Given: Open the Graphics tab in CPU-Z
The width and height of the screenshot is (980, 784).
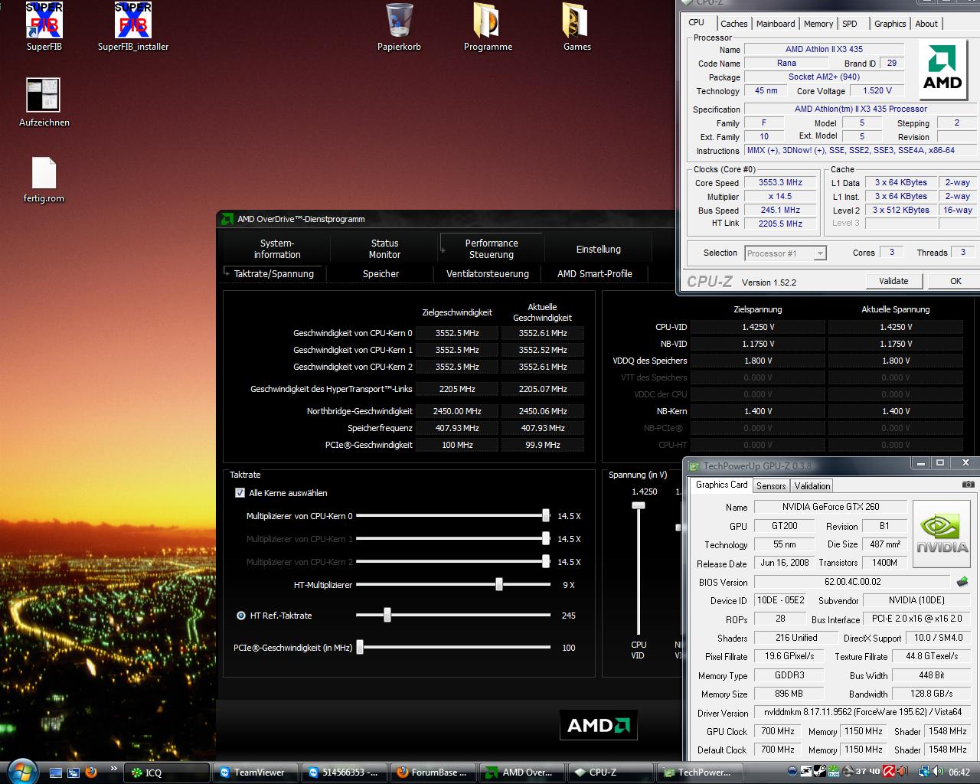Looking at the screenshot, I should coord(890,24).
